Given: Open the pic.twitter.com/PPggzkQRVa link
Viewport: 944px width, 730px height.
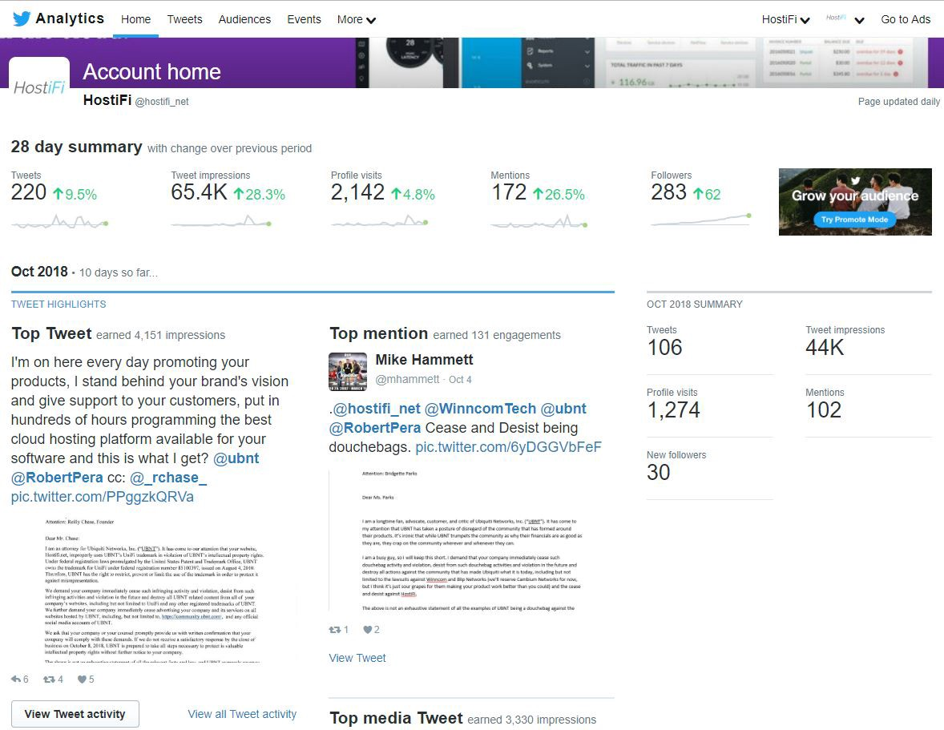Looking at the screenshot, I should (103, 497).
